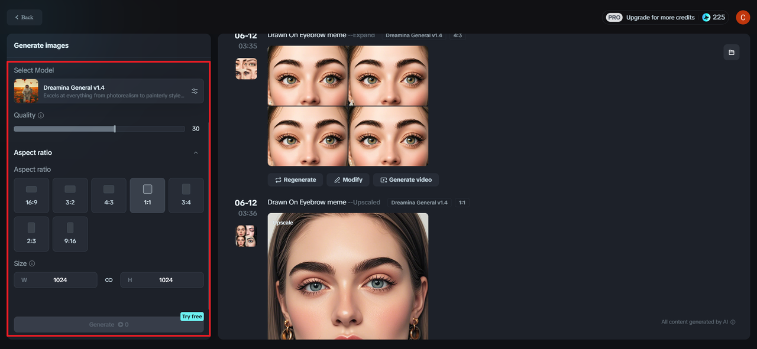Image resolution: width=757 pixels, height=349 pixels.
Task: Click Upgrade for more credits
Action: coord(660,17)
